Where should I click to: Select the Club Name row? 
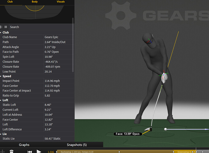tap(37, 37)
